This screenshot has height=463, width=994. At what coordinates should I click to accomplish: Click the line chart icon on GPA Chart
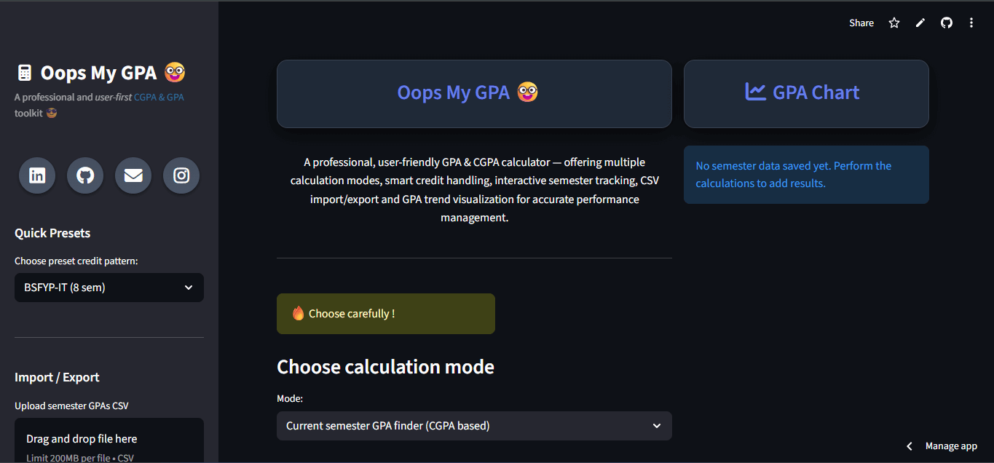(x=757, y=93)
